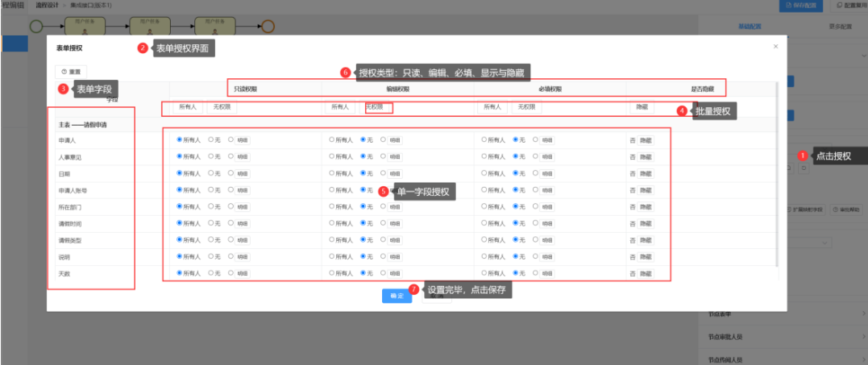Click the 重置 button in dialog

[71, 72]
